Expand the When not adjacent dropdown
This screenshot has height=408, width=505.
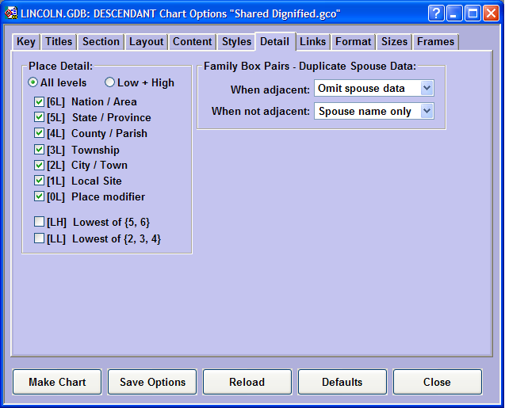tap(427, 112)
